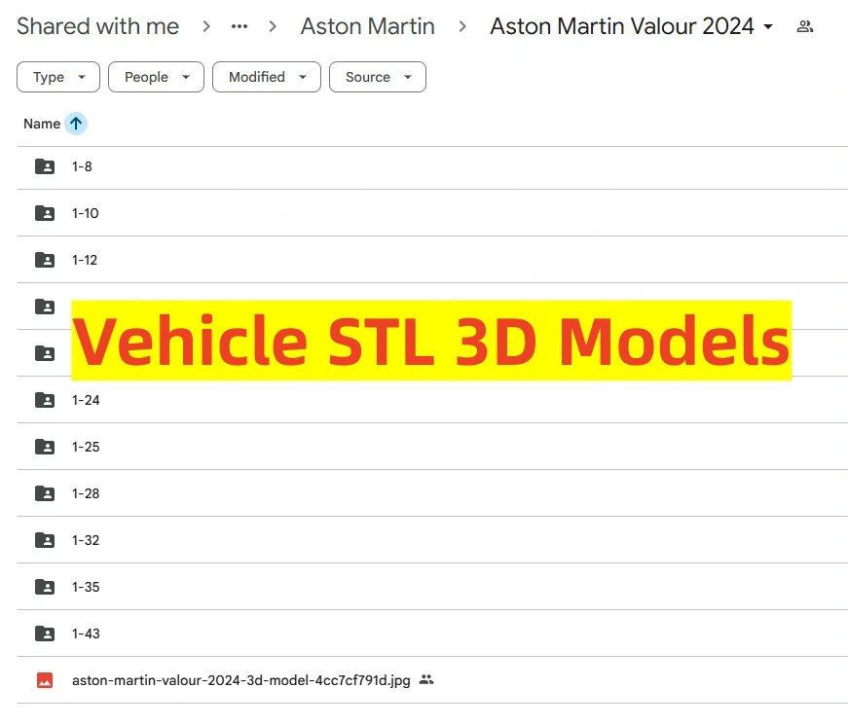
Task: Click the shared people icon beside folder title
Action: (x=805, y=26)
